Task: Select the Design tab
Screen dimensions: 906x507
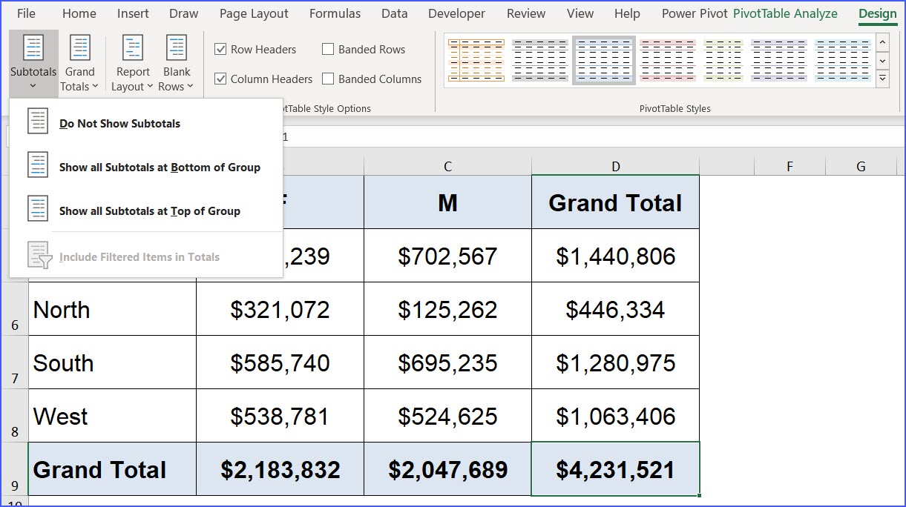Action: [878, 13]
